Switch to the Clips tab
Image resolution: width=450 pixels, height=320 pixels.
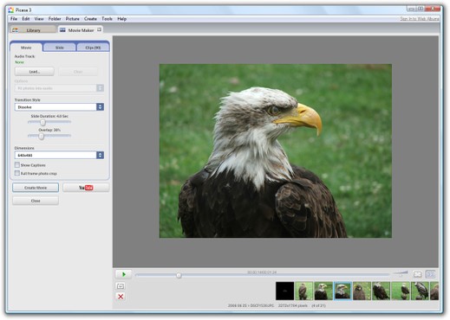[x=93, y=48]
